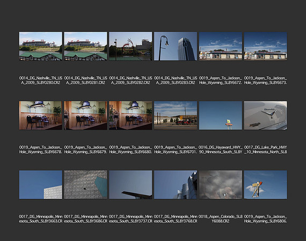Pick the motel thumbnail for SL8Y6672

[x=221, y=46]
